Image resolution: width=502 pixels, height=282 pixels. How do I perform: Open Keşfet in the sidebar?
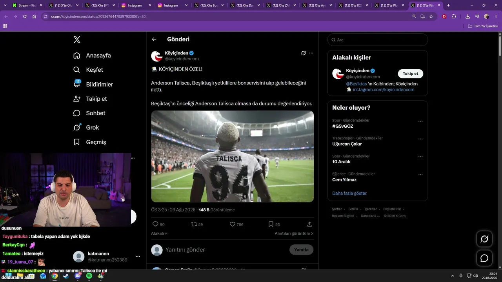(x=88, y=70)
